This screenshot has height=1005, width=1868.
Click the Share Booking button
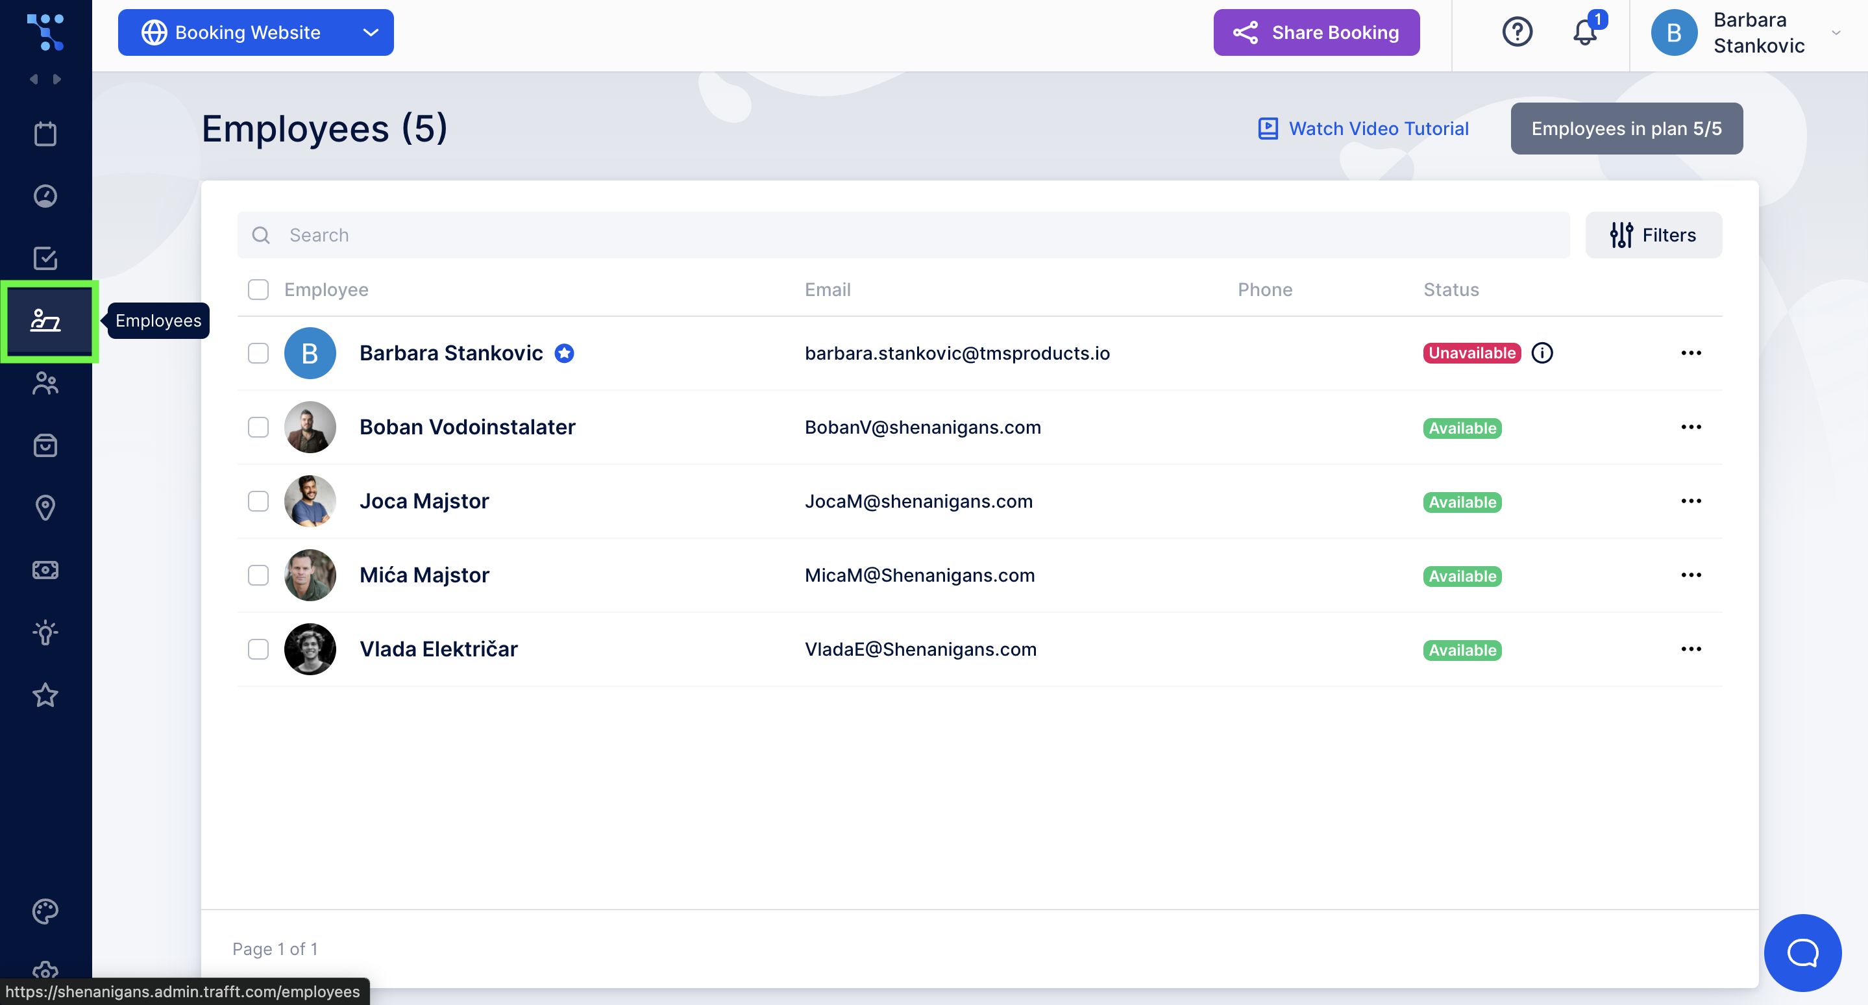(x=1316, y=32)
